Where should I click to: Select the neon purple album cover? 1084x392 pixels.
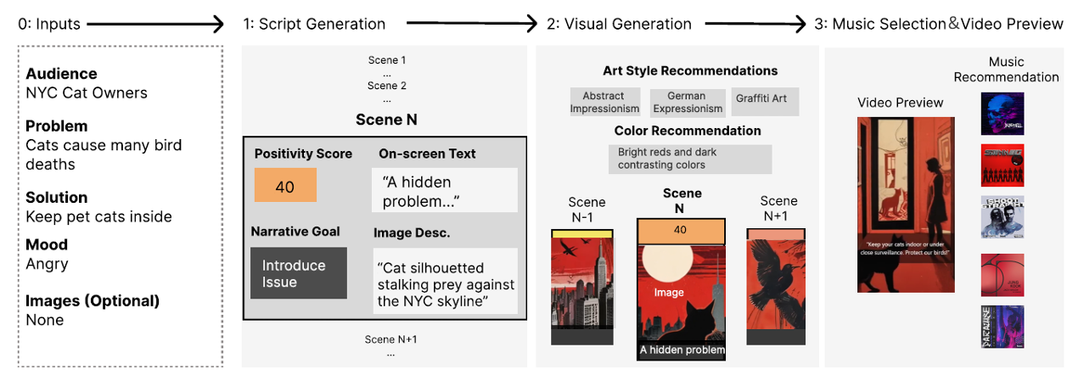pos(1002,327)
